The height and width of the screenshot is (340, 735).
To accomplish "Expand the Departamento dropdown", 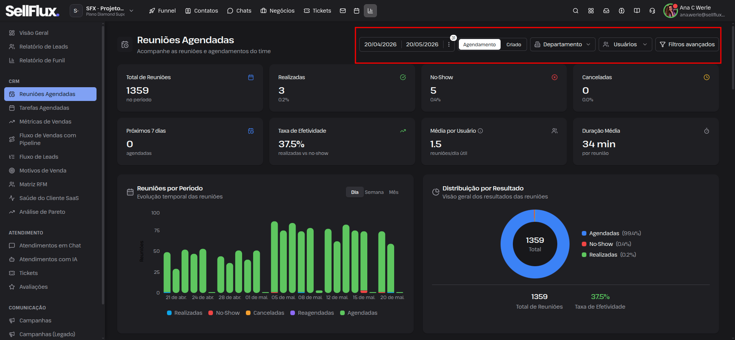I will pos(563,44).
